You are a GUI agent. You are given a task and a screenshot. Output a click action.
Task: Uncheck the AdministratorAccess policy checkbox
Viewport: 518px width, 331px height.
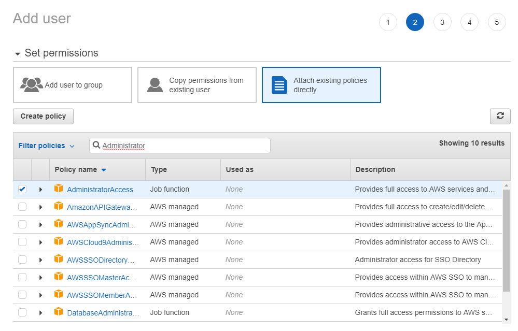coord(22,189)
